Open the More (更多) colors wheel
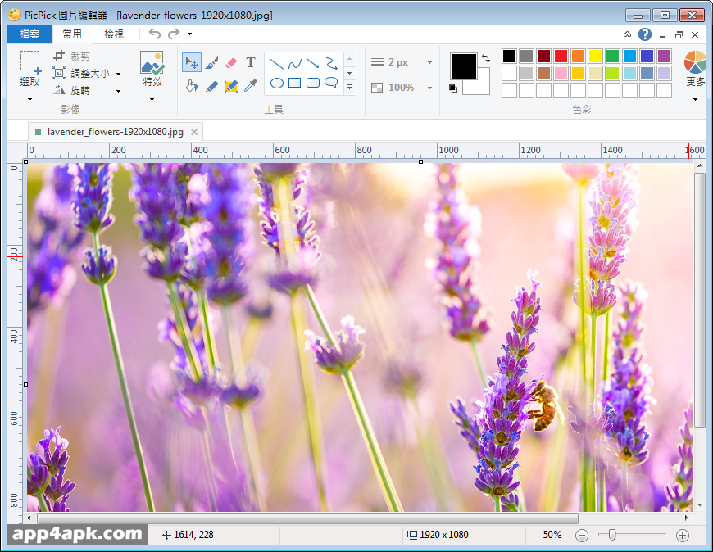Screen dimensions: 713x552 coord(695,62)
